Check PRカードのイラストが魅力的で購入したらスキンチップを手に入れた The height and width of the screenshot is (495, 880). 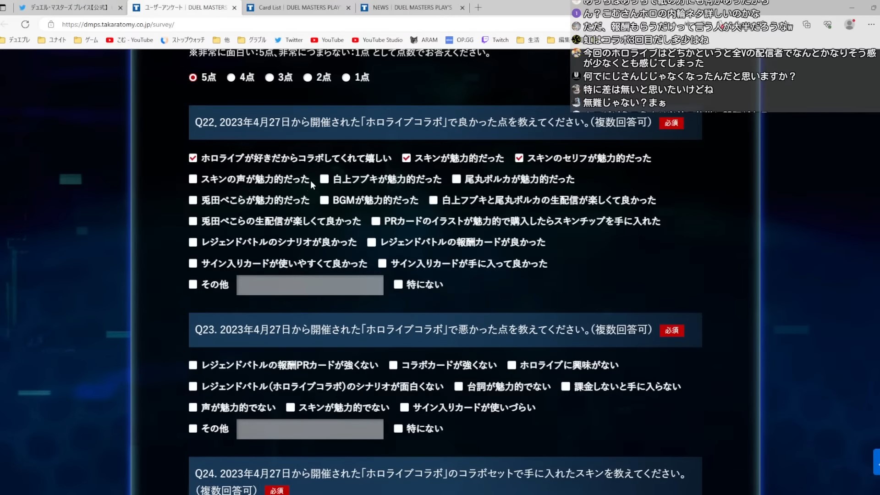[376, 221]
